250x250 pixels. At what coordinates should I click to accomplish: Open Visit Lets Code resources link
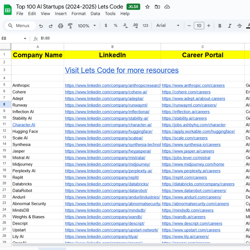(x=121, y=70)
